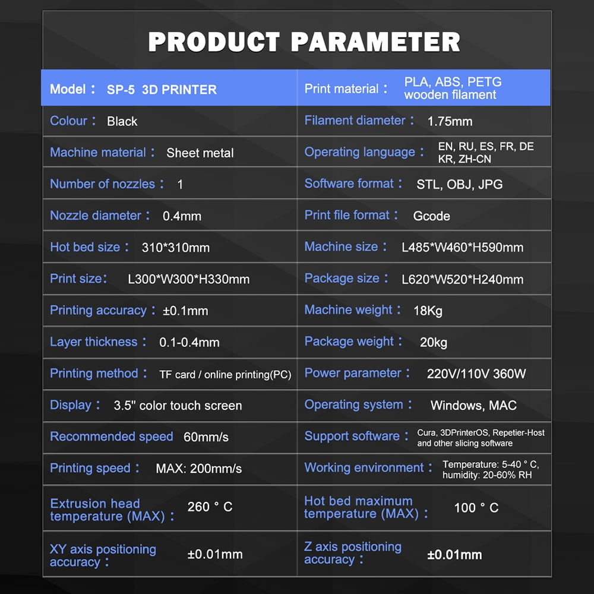Click the Filament diameter 1.75mm value
594x594 pixels.
tap(450, 121)
